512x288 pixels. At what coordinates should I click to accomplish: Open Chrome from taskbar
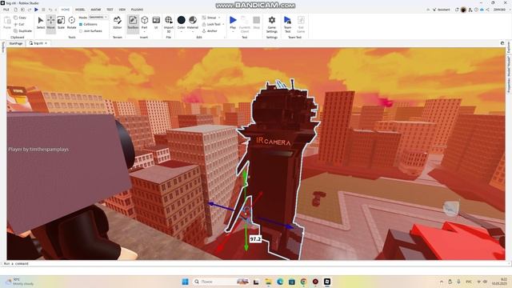pyautogui.click(x=303, y=282)
